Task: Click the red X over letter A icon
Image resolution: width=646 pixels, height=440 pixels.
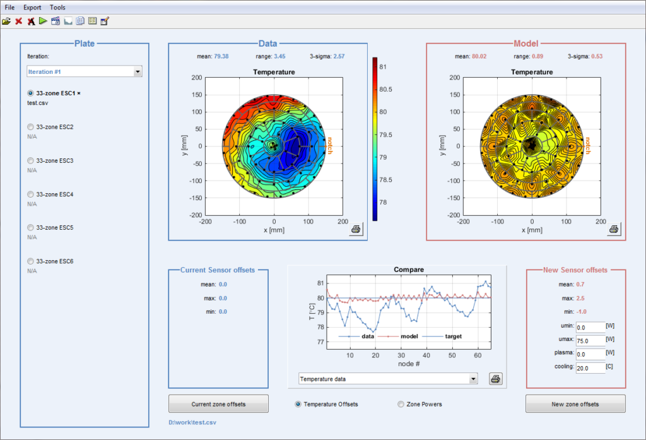Action: [31, 21]
